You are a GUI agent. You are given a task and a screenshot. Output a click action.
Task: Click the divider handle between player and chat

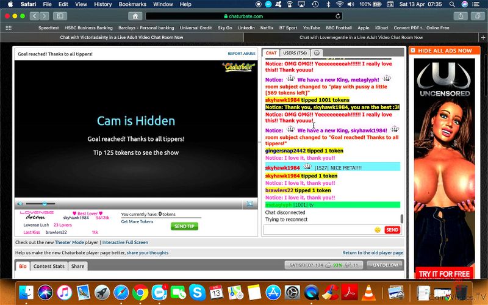coord(259,142)
